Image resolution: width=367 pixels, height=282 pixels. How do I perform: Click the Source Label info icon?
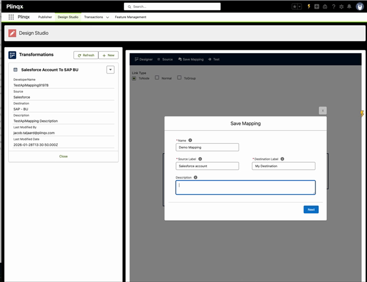[200, 159]
